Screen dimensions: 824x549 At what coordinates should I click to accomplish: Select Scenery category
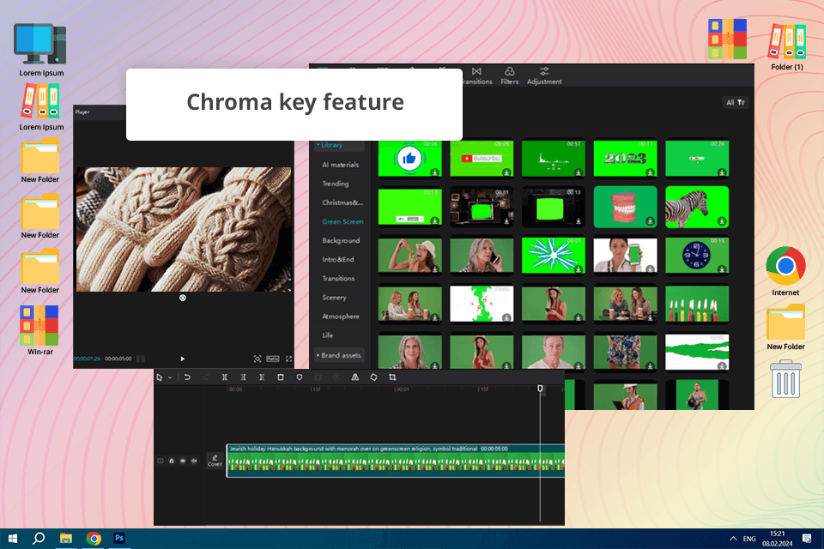point(334,297)
